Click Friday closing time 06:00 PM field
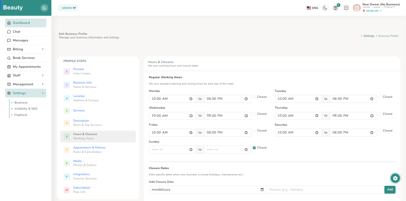The image size is (406, 201). click(x=227, y=132)
